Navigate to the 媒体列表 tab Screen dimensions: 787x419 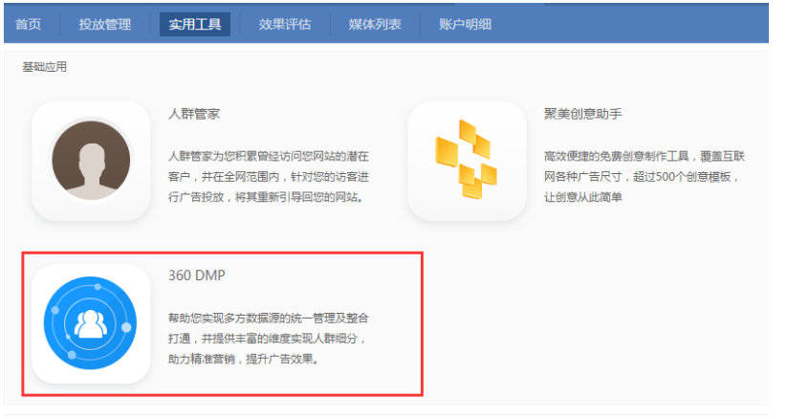pyautogui.click(x=375, y=24)
